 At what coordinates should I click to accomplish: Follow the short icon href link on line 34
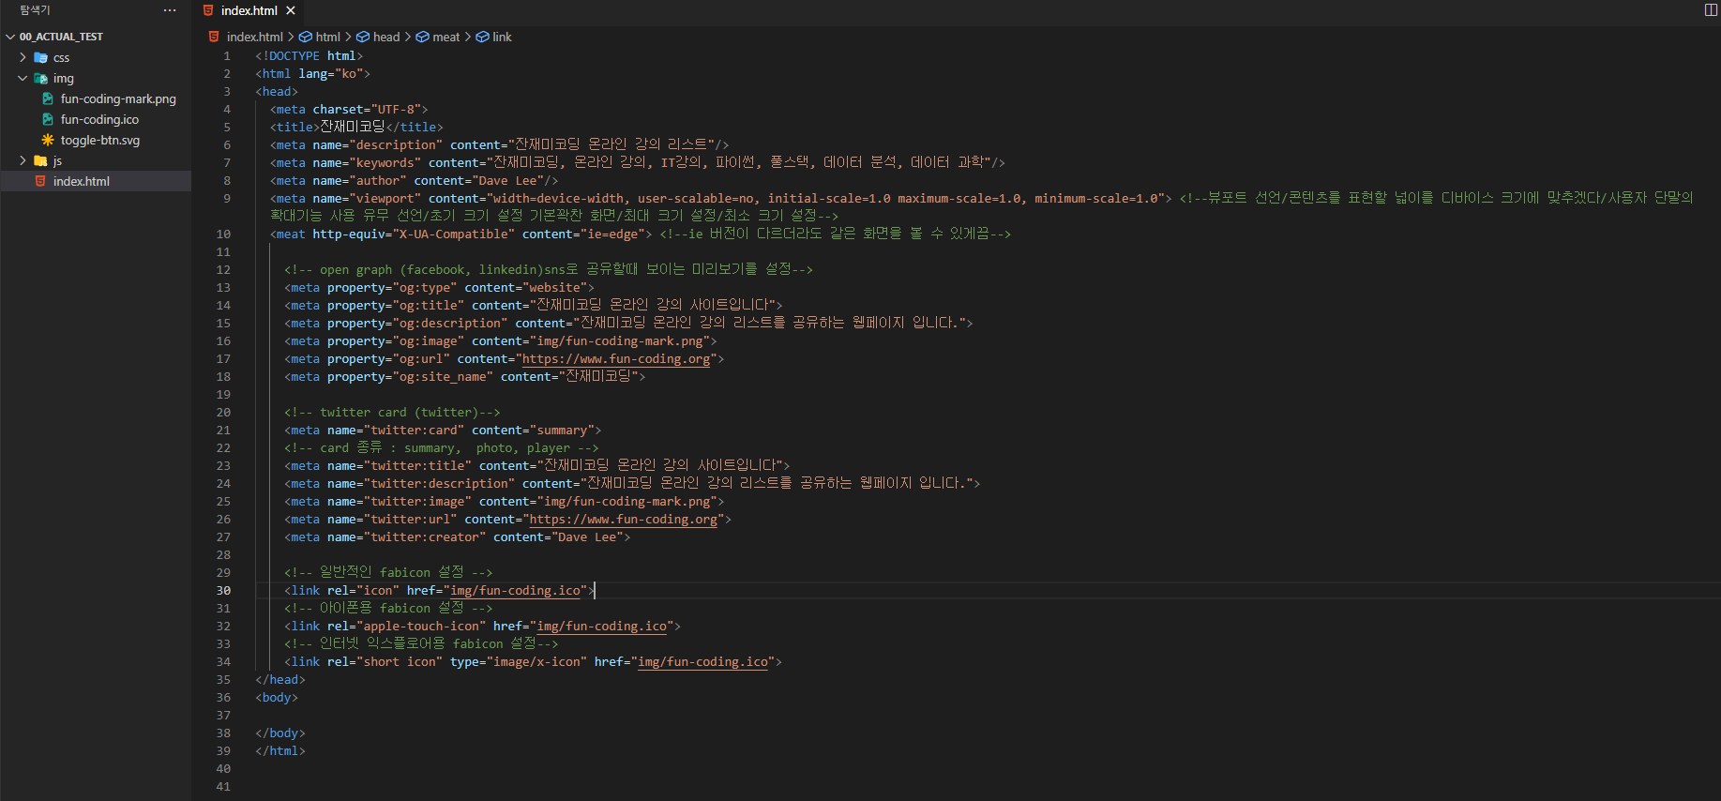[703, 662]
